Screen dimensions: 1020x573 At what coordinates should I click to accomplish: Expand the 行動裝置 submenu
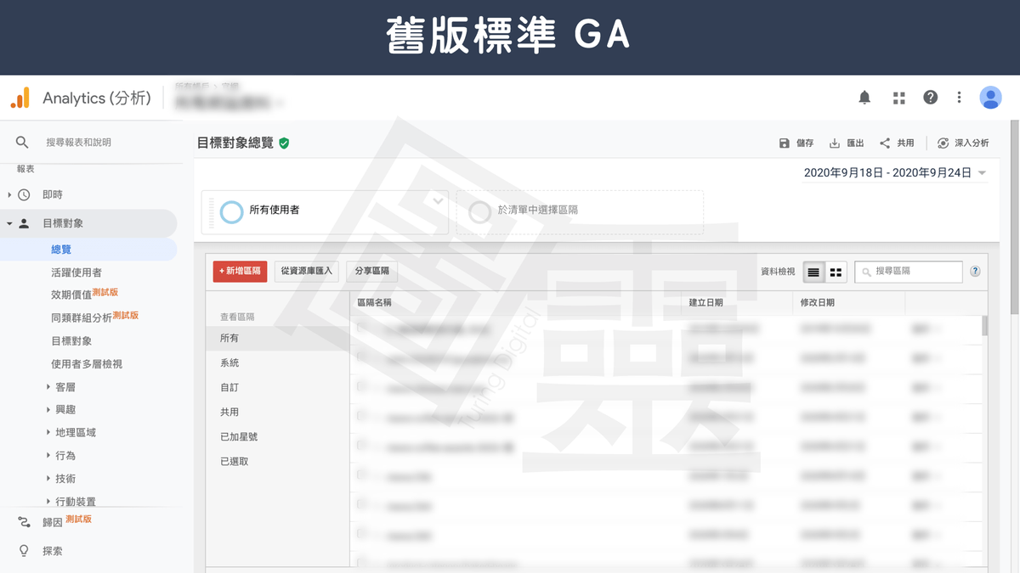(x=48, y=501)
